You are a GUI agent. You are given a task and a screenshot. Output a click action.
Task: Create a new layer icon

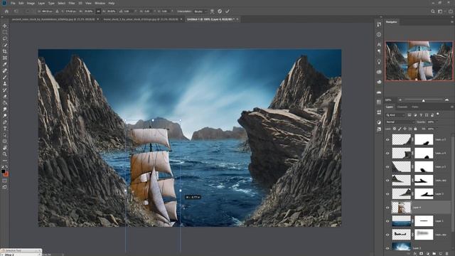441,254
